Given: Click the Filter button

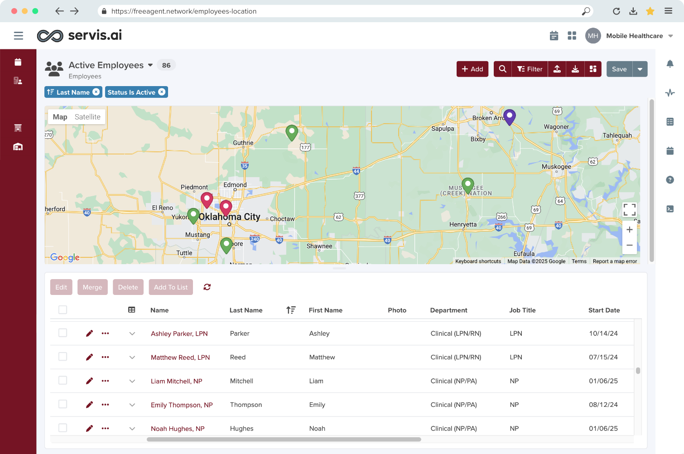Looking at the screenshot, I should coord(530,69).
